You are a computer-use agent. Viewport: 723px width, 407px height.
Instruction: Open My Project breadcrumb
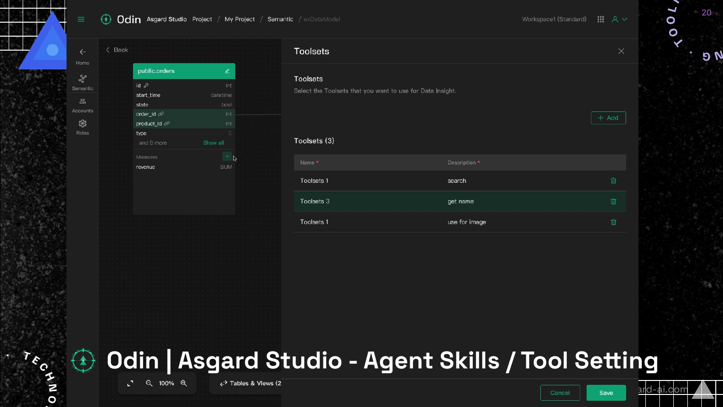click(240, 19)
